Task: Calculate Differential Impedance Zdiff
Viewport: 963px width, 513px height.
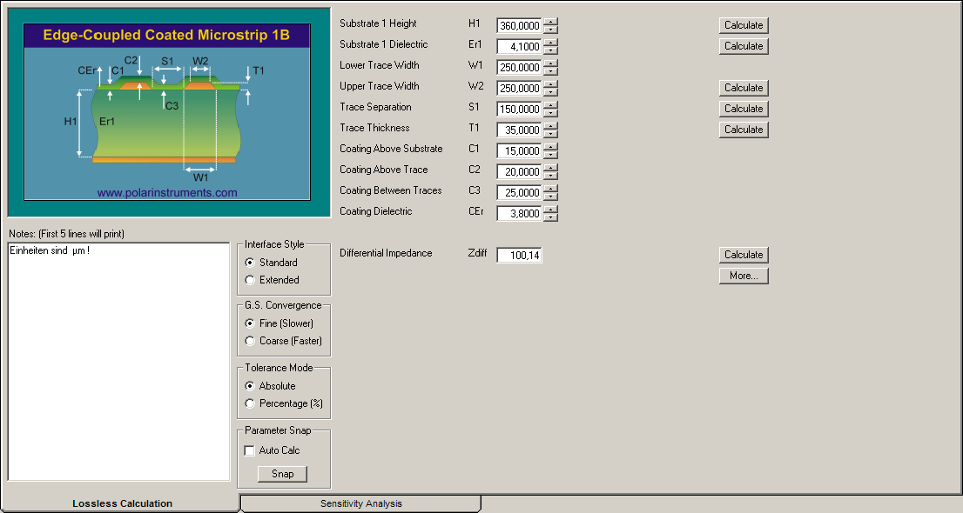Action: pos(744,255)
